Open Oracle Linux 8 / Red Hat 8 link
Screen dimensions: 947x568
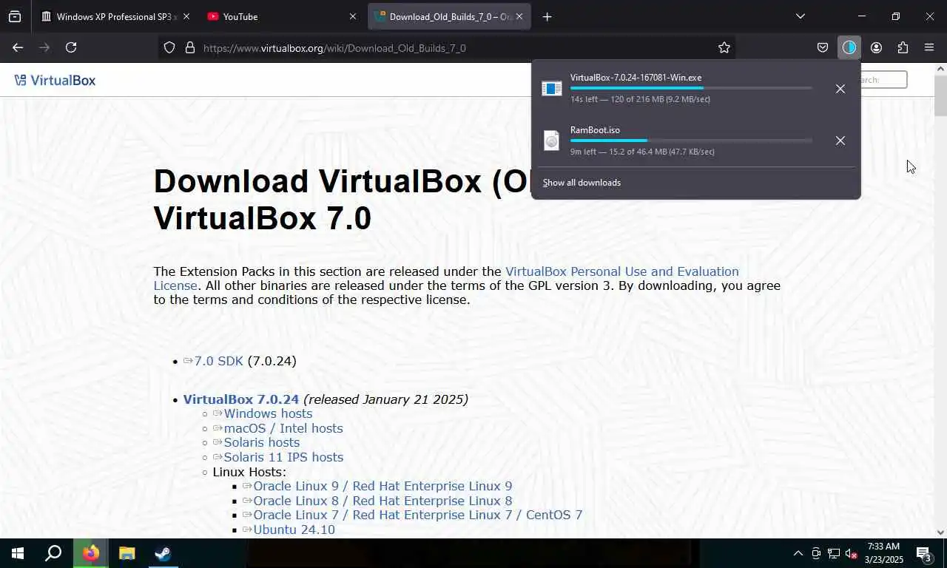point(382,501)
